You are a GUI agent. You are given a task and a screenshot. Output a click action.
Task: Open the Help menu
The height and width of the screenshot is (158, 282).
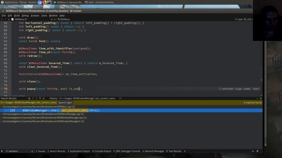pyautogui.click(x=62, y=16)
